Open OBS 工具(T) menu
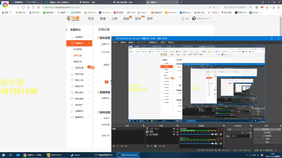282x158 pixels. [x=163, y=42]
